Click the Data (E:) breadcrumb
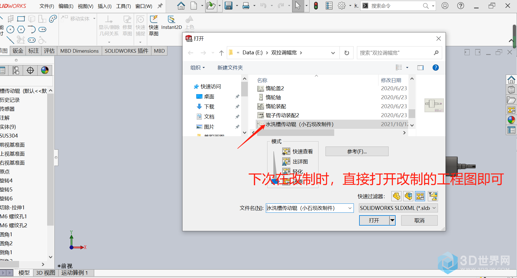517x278 pixels. click(253, 53)
